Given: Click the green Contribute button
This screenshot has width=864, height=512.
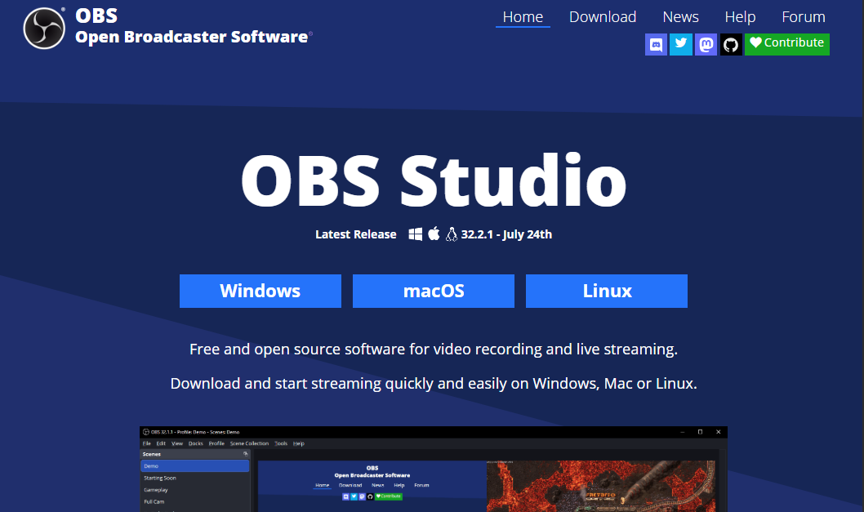Looking at the screenshot, I should click(x=787, y=45).
